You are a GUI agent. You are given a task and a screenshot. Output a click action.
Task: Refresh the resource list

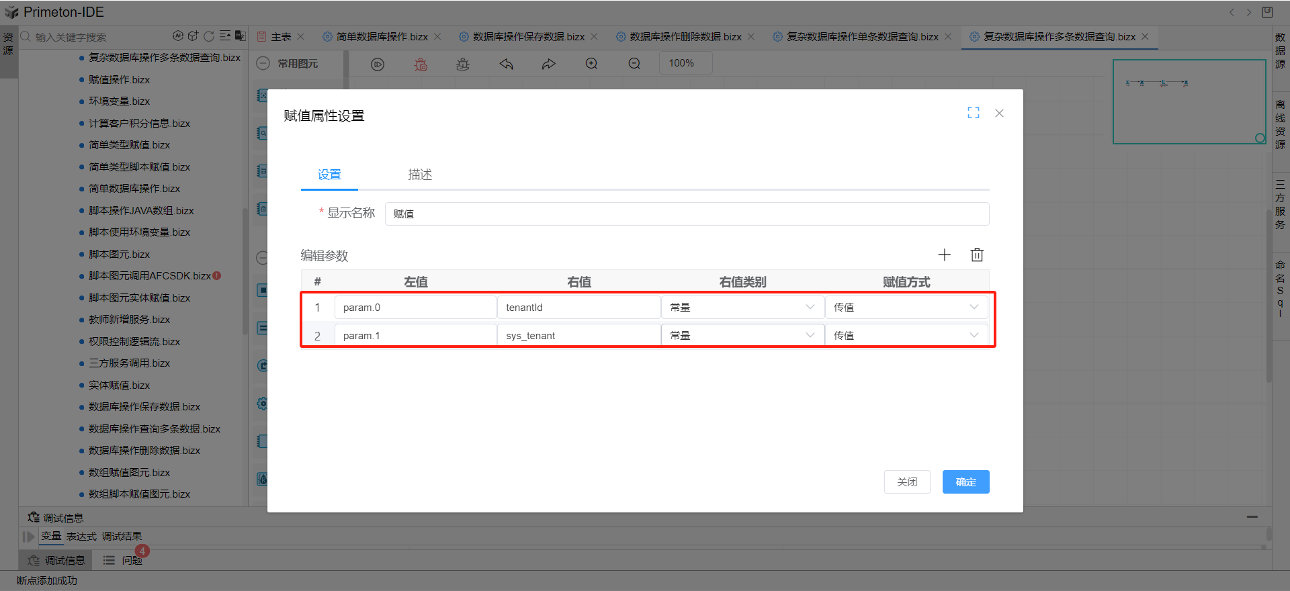[x=209, y=36]
